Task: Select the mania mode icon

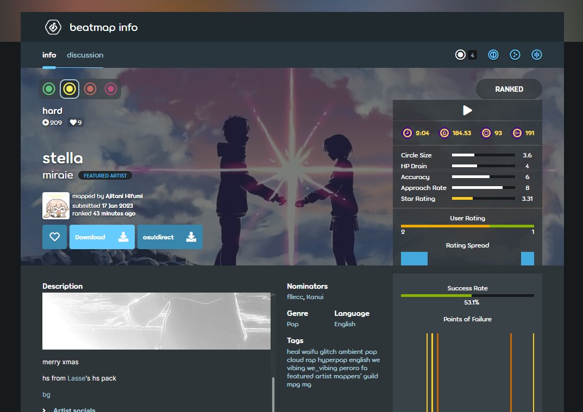Action: point(536,55)
